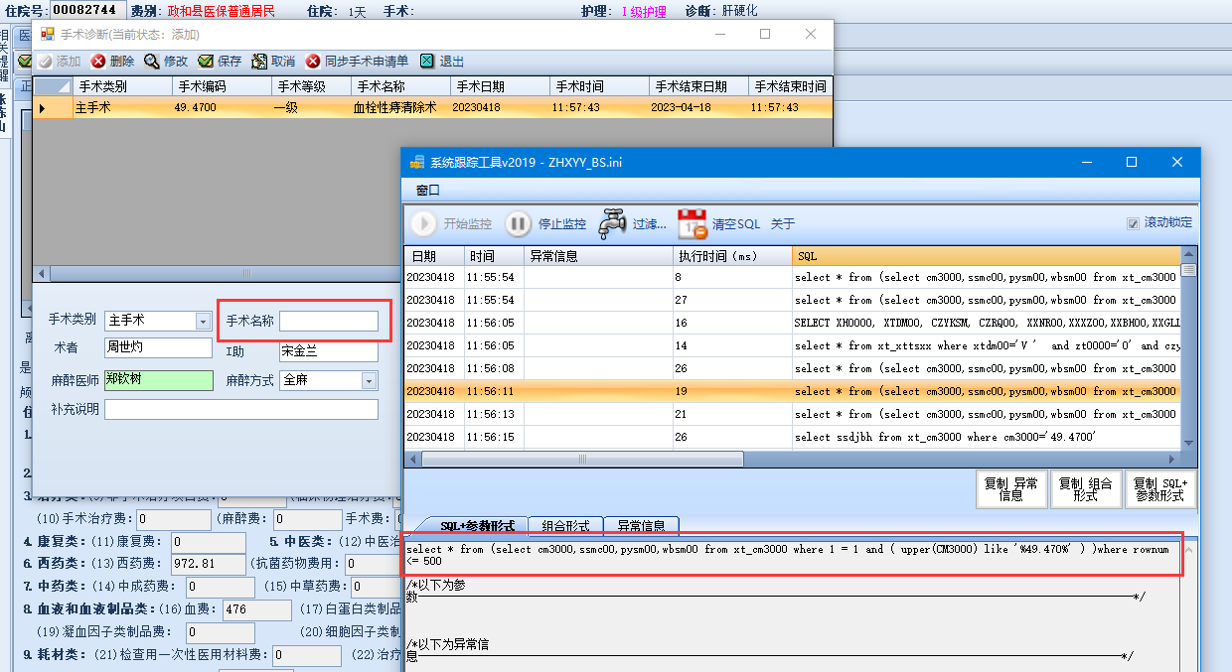Open the 麻醉方式 dropdown showing 全麻

point(370,380)
